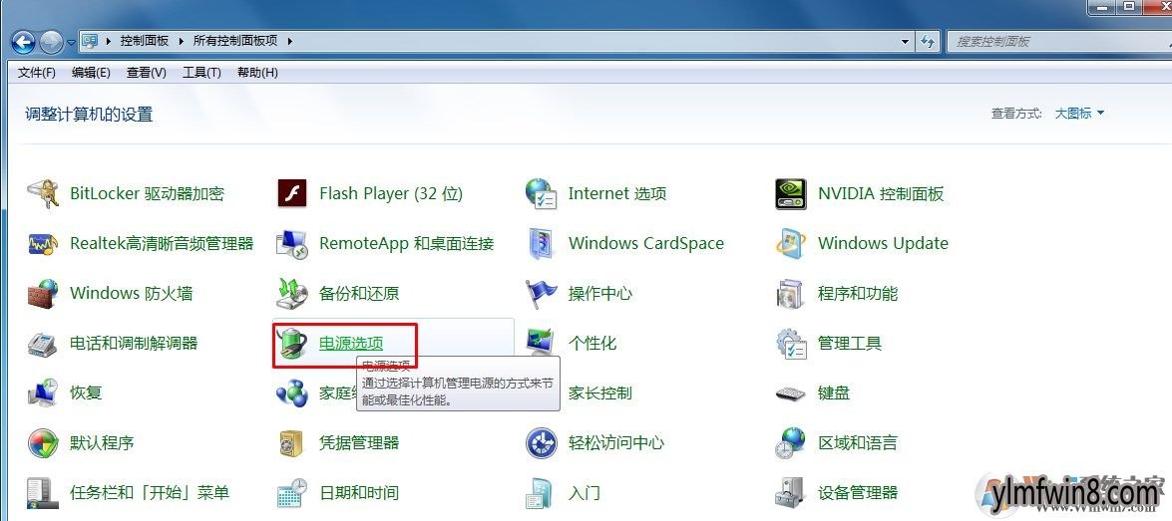Open the 编辑(E) menu

(x=91, y=73)
